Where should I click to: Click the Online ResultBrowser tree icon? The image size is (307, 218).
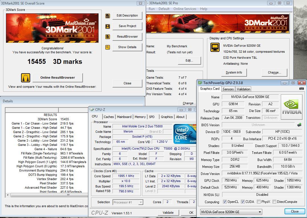(x=26, y=78)
